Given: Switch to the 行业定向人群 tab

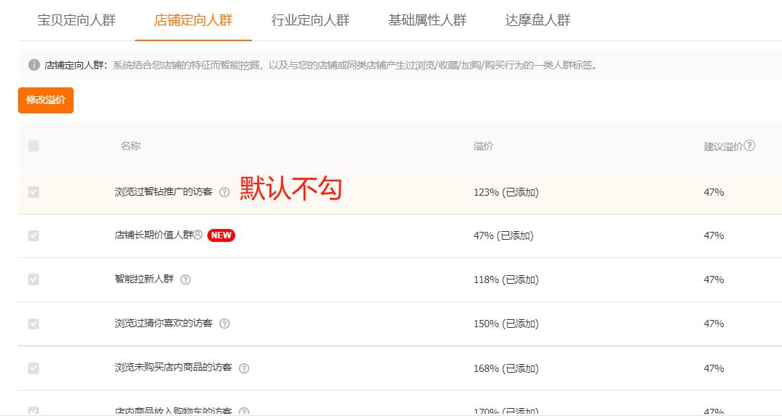Looking at the screenshot, I should [x=310, y=21].
